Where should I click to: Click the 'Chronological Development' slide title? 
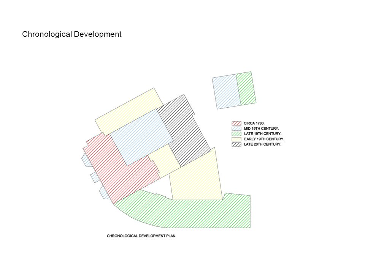coord(72,34)
